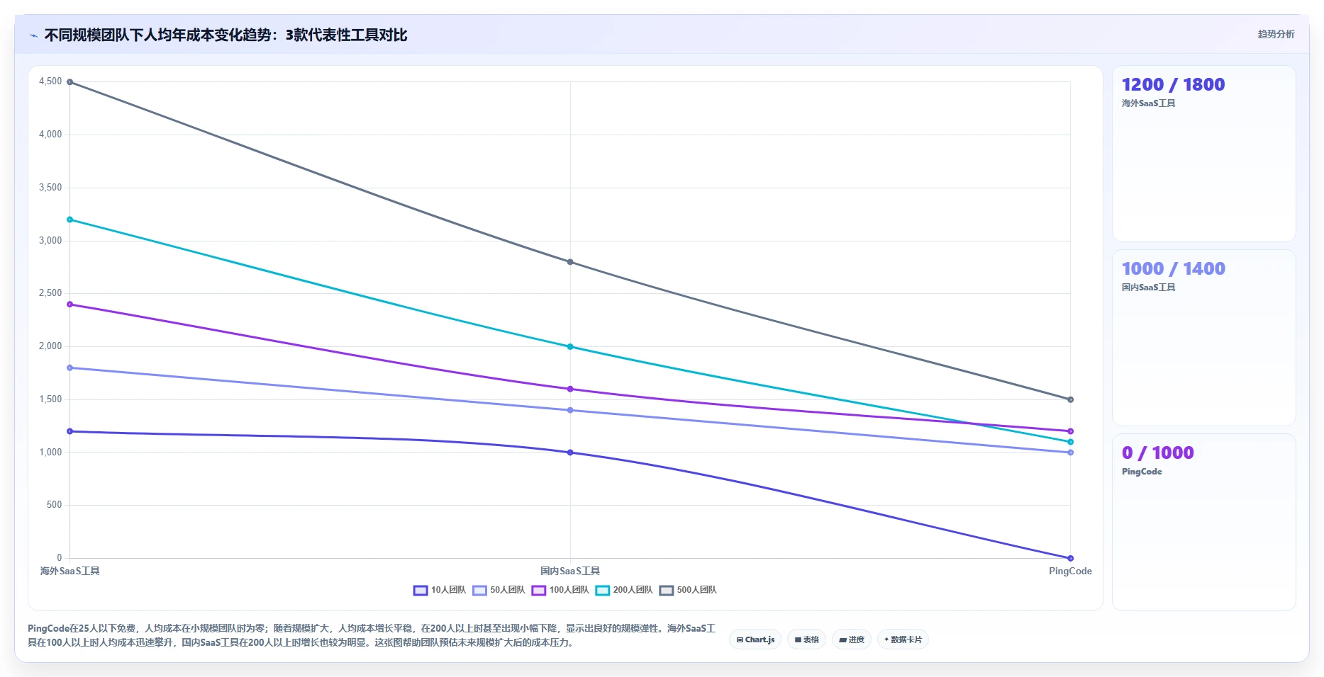Click the 趋势分析 label in header
1324x677 pixels.
point(1276,34)
